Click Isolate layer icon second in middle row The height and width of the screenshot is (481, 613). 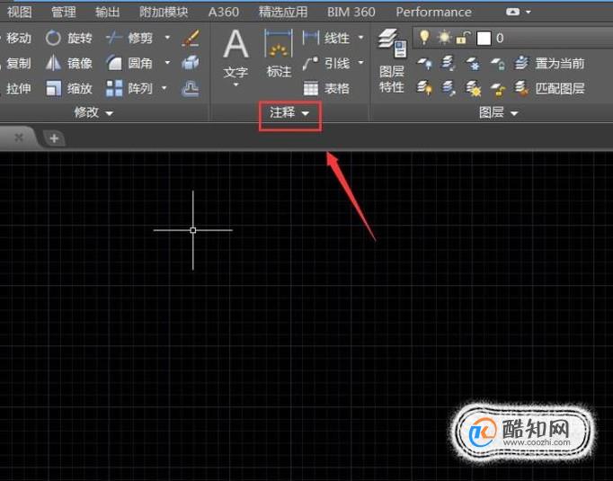(x=449, y=63)
